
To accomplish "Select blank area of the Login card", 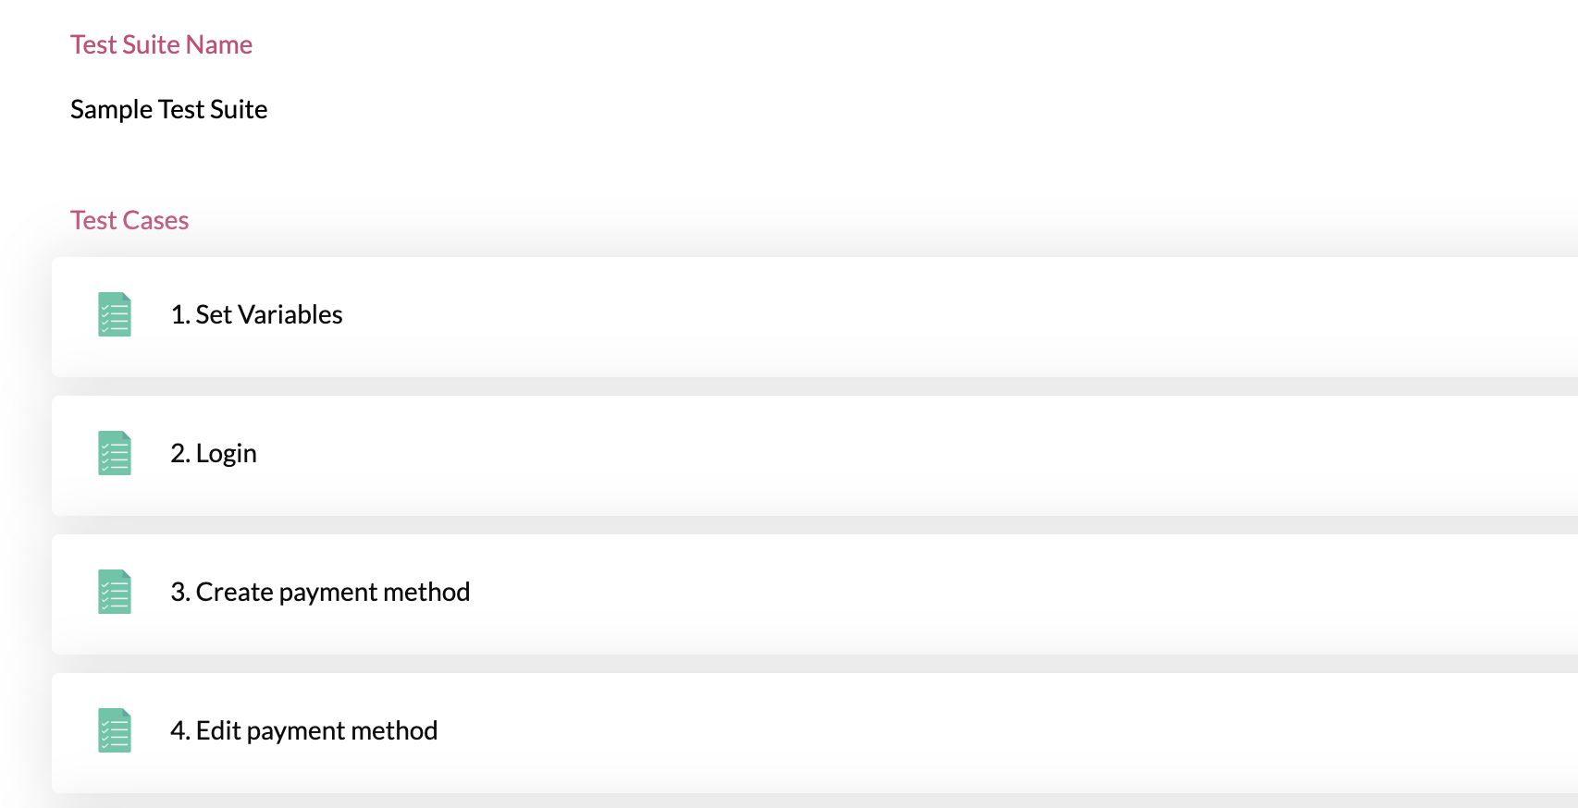I will click(x=925, y=455).
